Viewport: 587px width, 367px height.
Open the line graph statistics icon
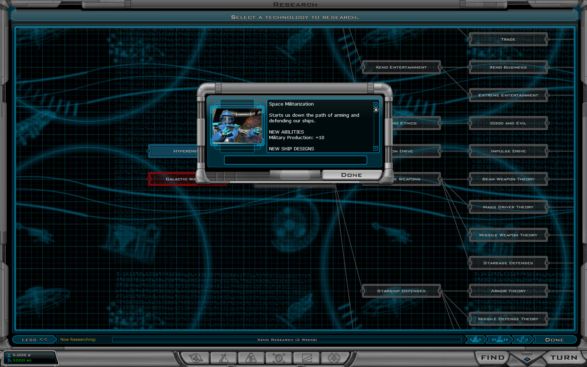click(x=306, y=358)
